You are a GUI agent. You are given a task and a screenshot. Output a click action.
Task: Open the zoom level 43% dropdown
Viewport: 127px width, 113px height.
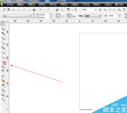point(96,10)
